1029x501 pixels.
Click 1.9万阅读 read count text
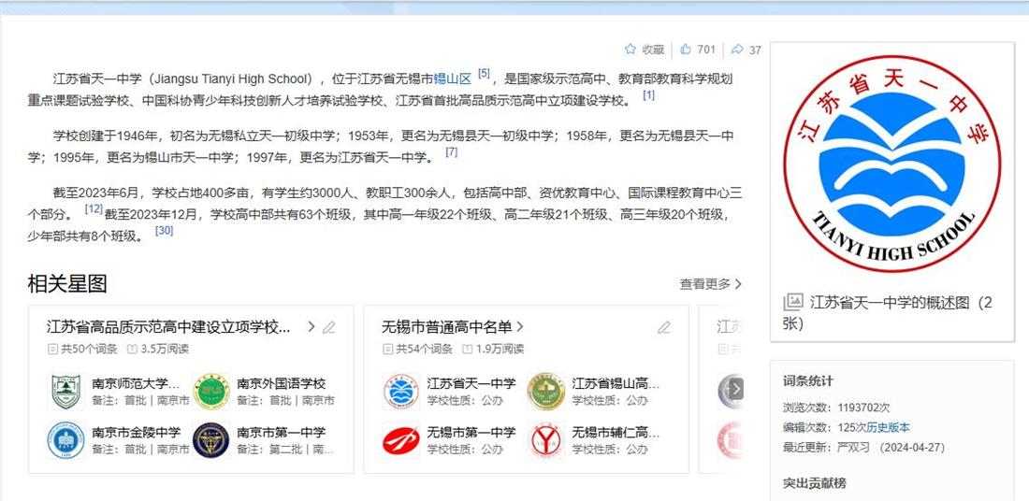(x=500, y=350)
